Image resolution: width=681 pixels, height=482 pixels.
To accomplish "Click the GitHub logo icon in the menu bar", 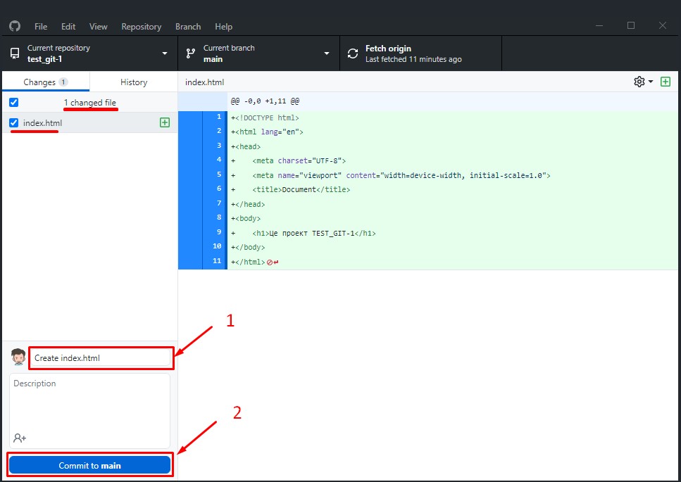I will [15, 26].
